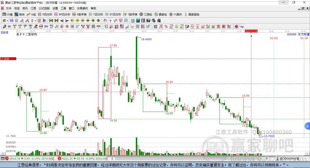310x168 pixels.
Task: Jump to the first bar icon
Action: click(x=51, y=21)
